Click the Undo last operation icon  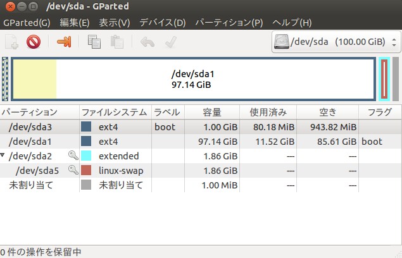click(x=147, y=42)
